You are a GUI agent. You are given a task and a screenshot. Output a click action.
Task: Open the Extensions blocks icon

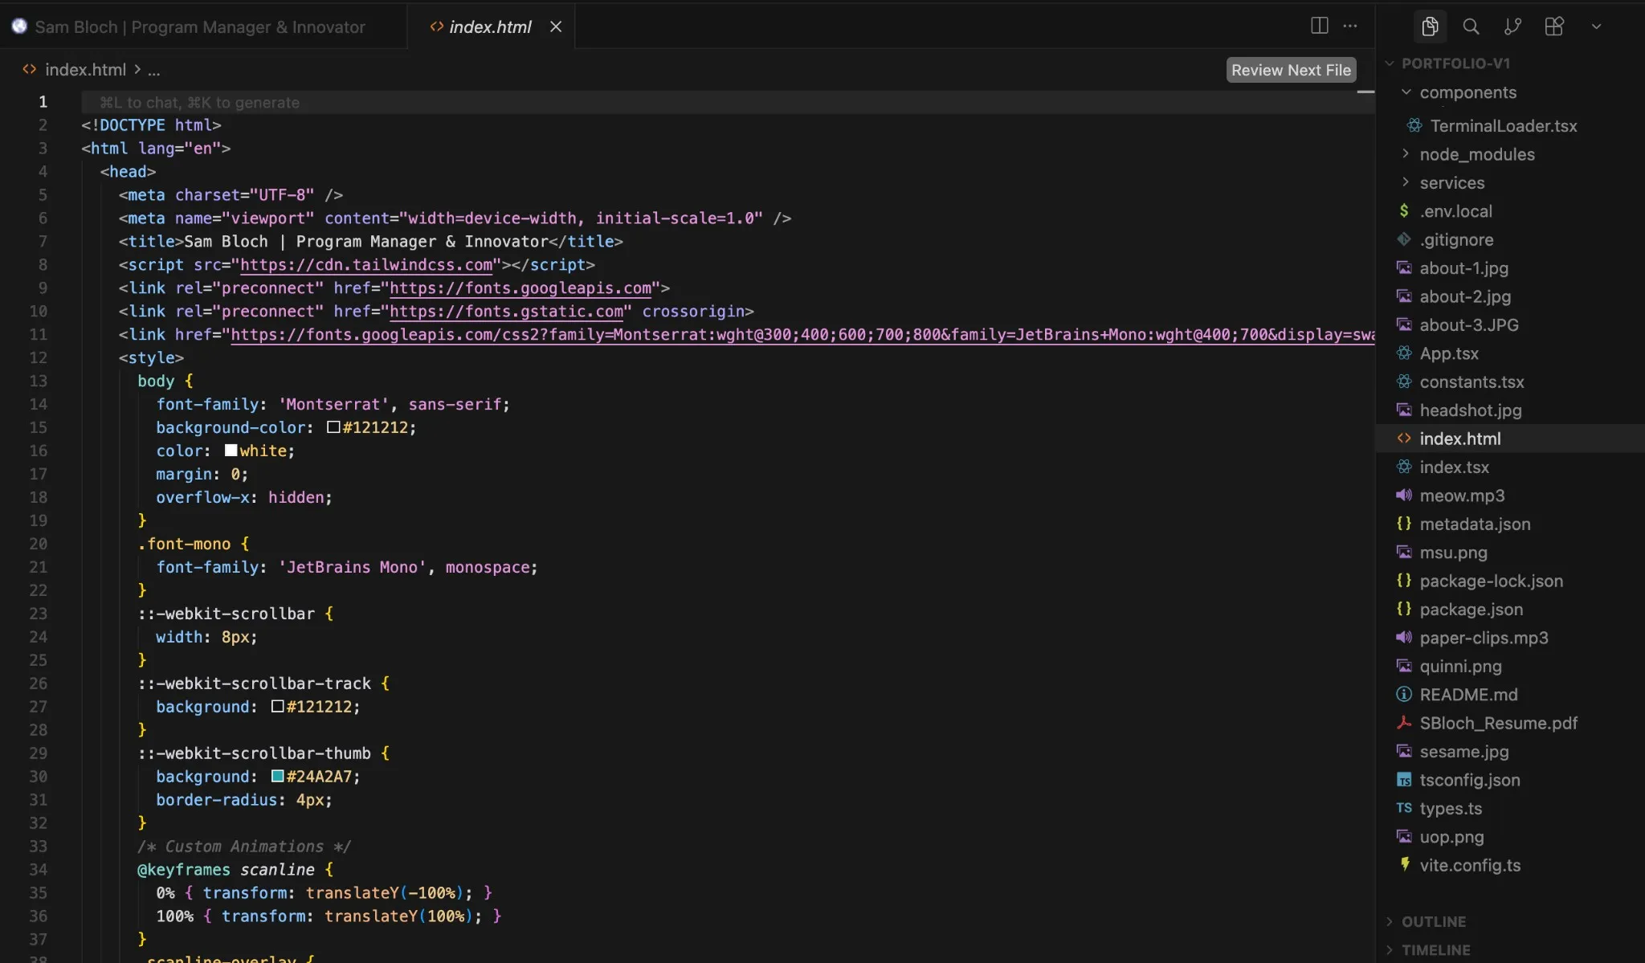[x=1554, y=27]
